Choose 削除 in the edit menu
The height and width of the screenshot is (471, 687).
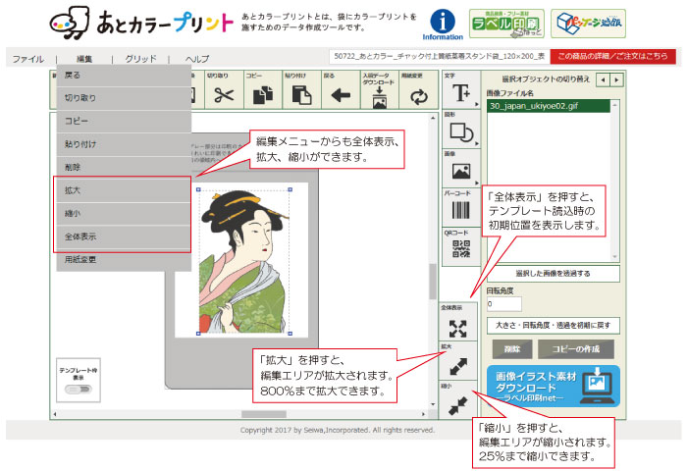tap(124, 168)
